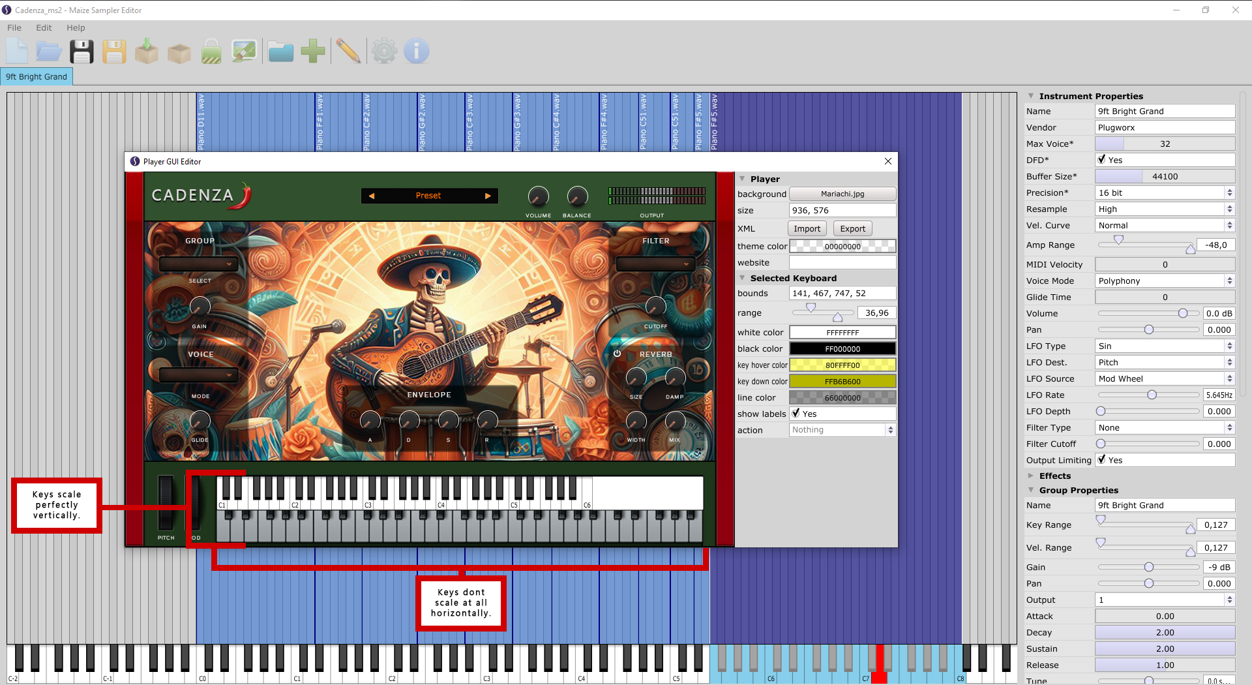
Task: Open the File menu
Action: point(14,27)
